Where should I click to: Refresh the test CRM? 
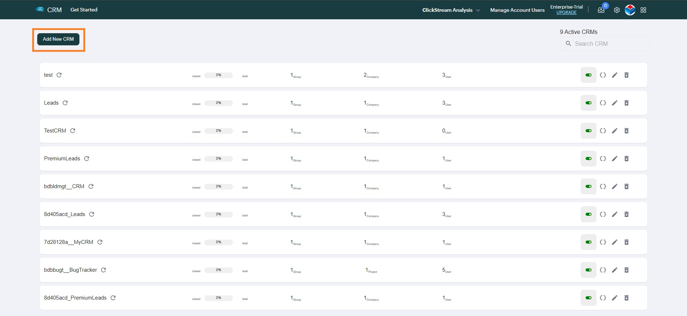(59, 75)
